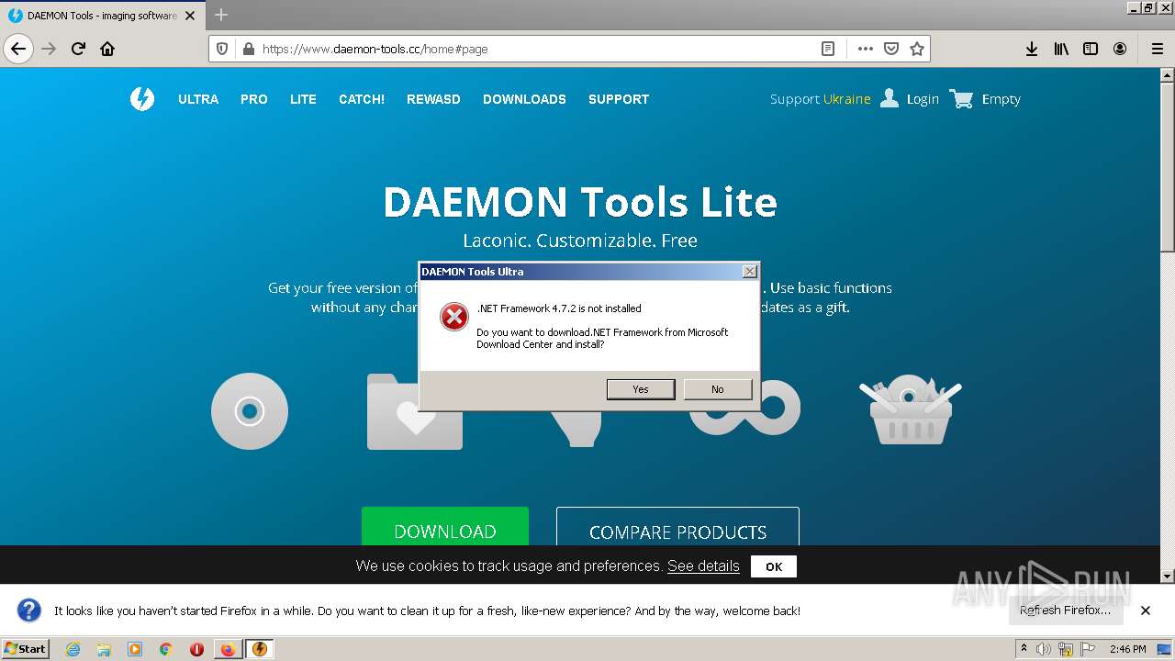
Task: Toggle Reader View icon
Action: (x=828, y=49)
